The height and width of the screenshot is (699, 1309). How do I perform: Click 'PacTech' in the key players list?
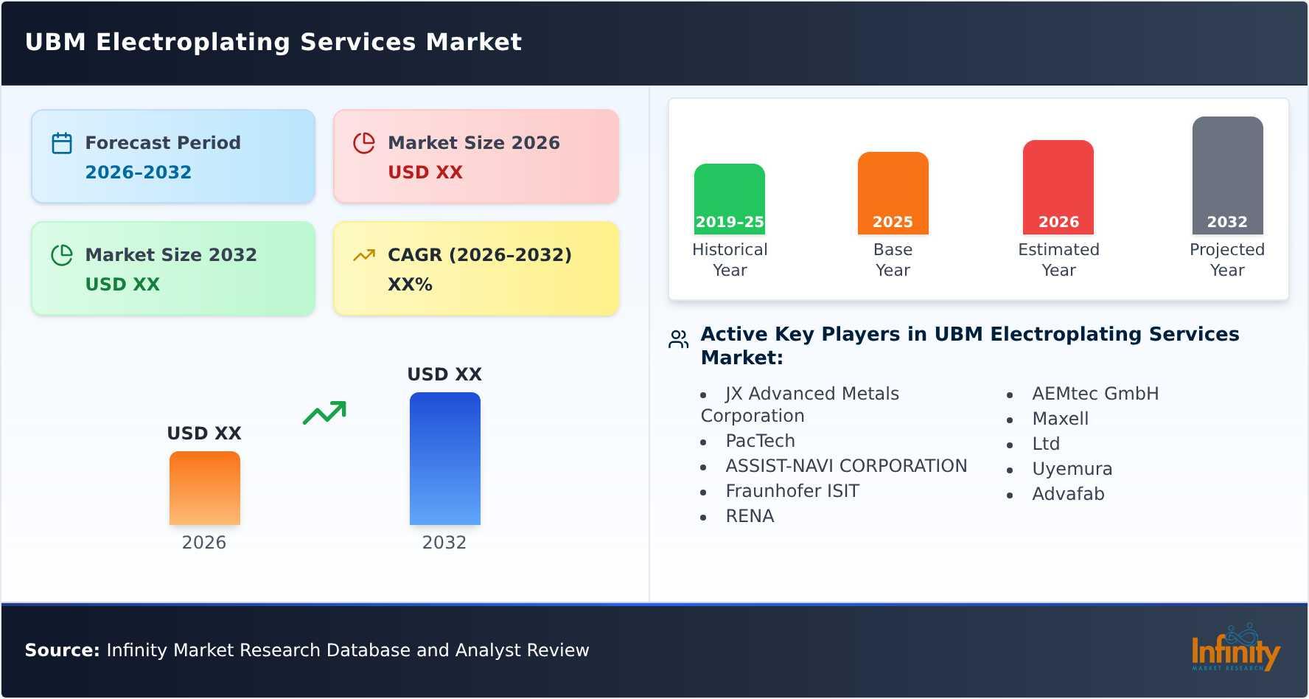click(760, 441)
